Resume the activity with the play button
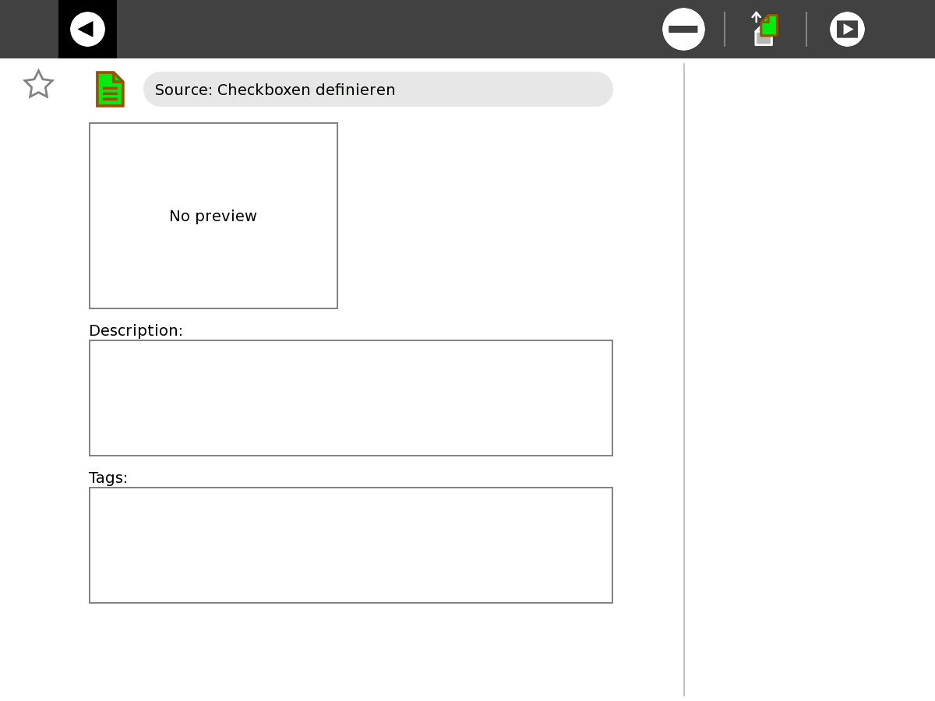 [x=847, y=30]
